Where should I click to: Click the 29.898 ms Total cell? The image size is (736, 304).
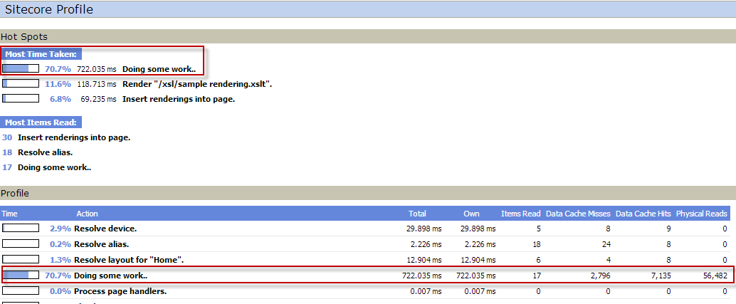[x=424, y=229]
